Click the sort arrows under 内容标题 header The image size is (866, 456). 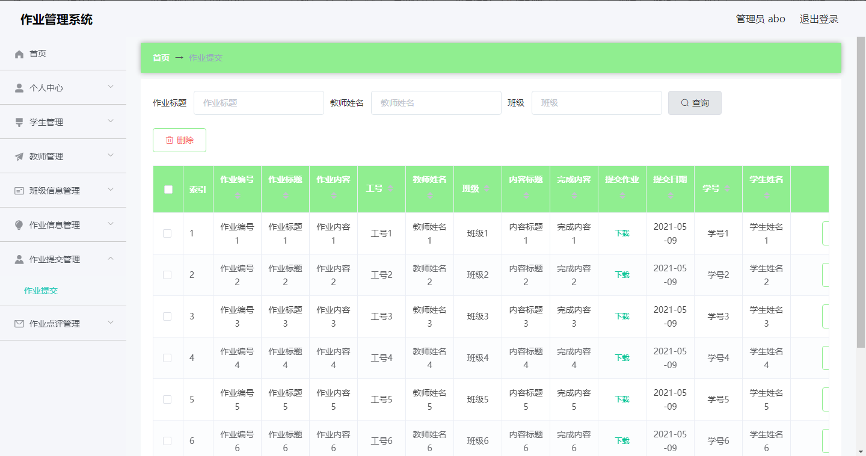pyautogui.click(x=526, y=196)
